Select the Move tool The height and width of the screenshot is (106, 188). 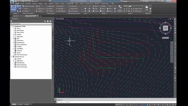[95, 6]
